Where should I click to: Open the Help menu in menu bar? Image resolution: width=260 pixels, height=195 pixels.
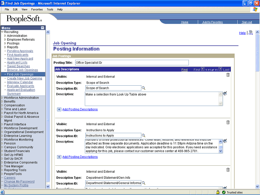coord(60,9)
